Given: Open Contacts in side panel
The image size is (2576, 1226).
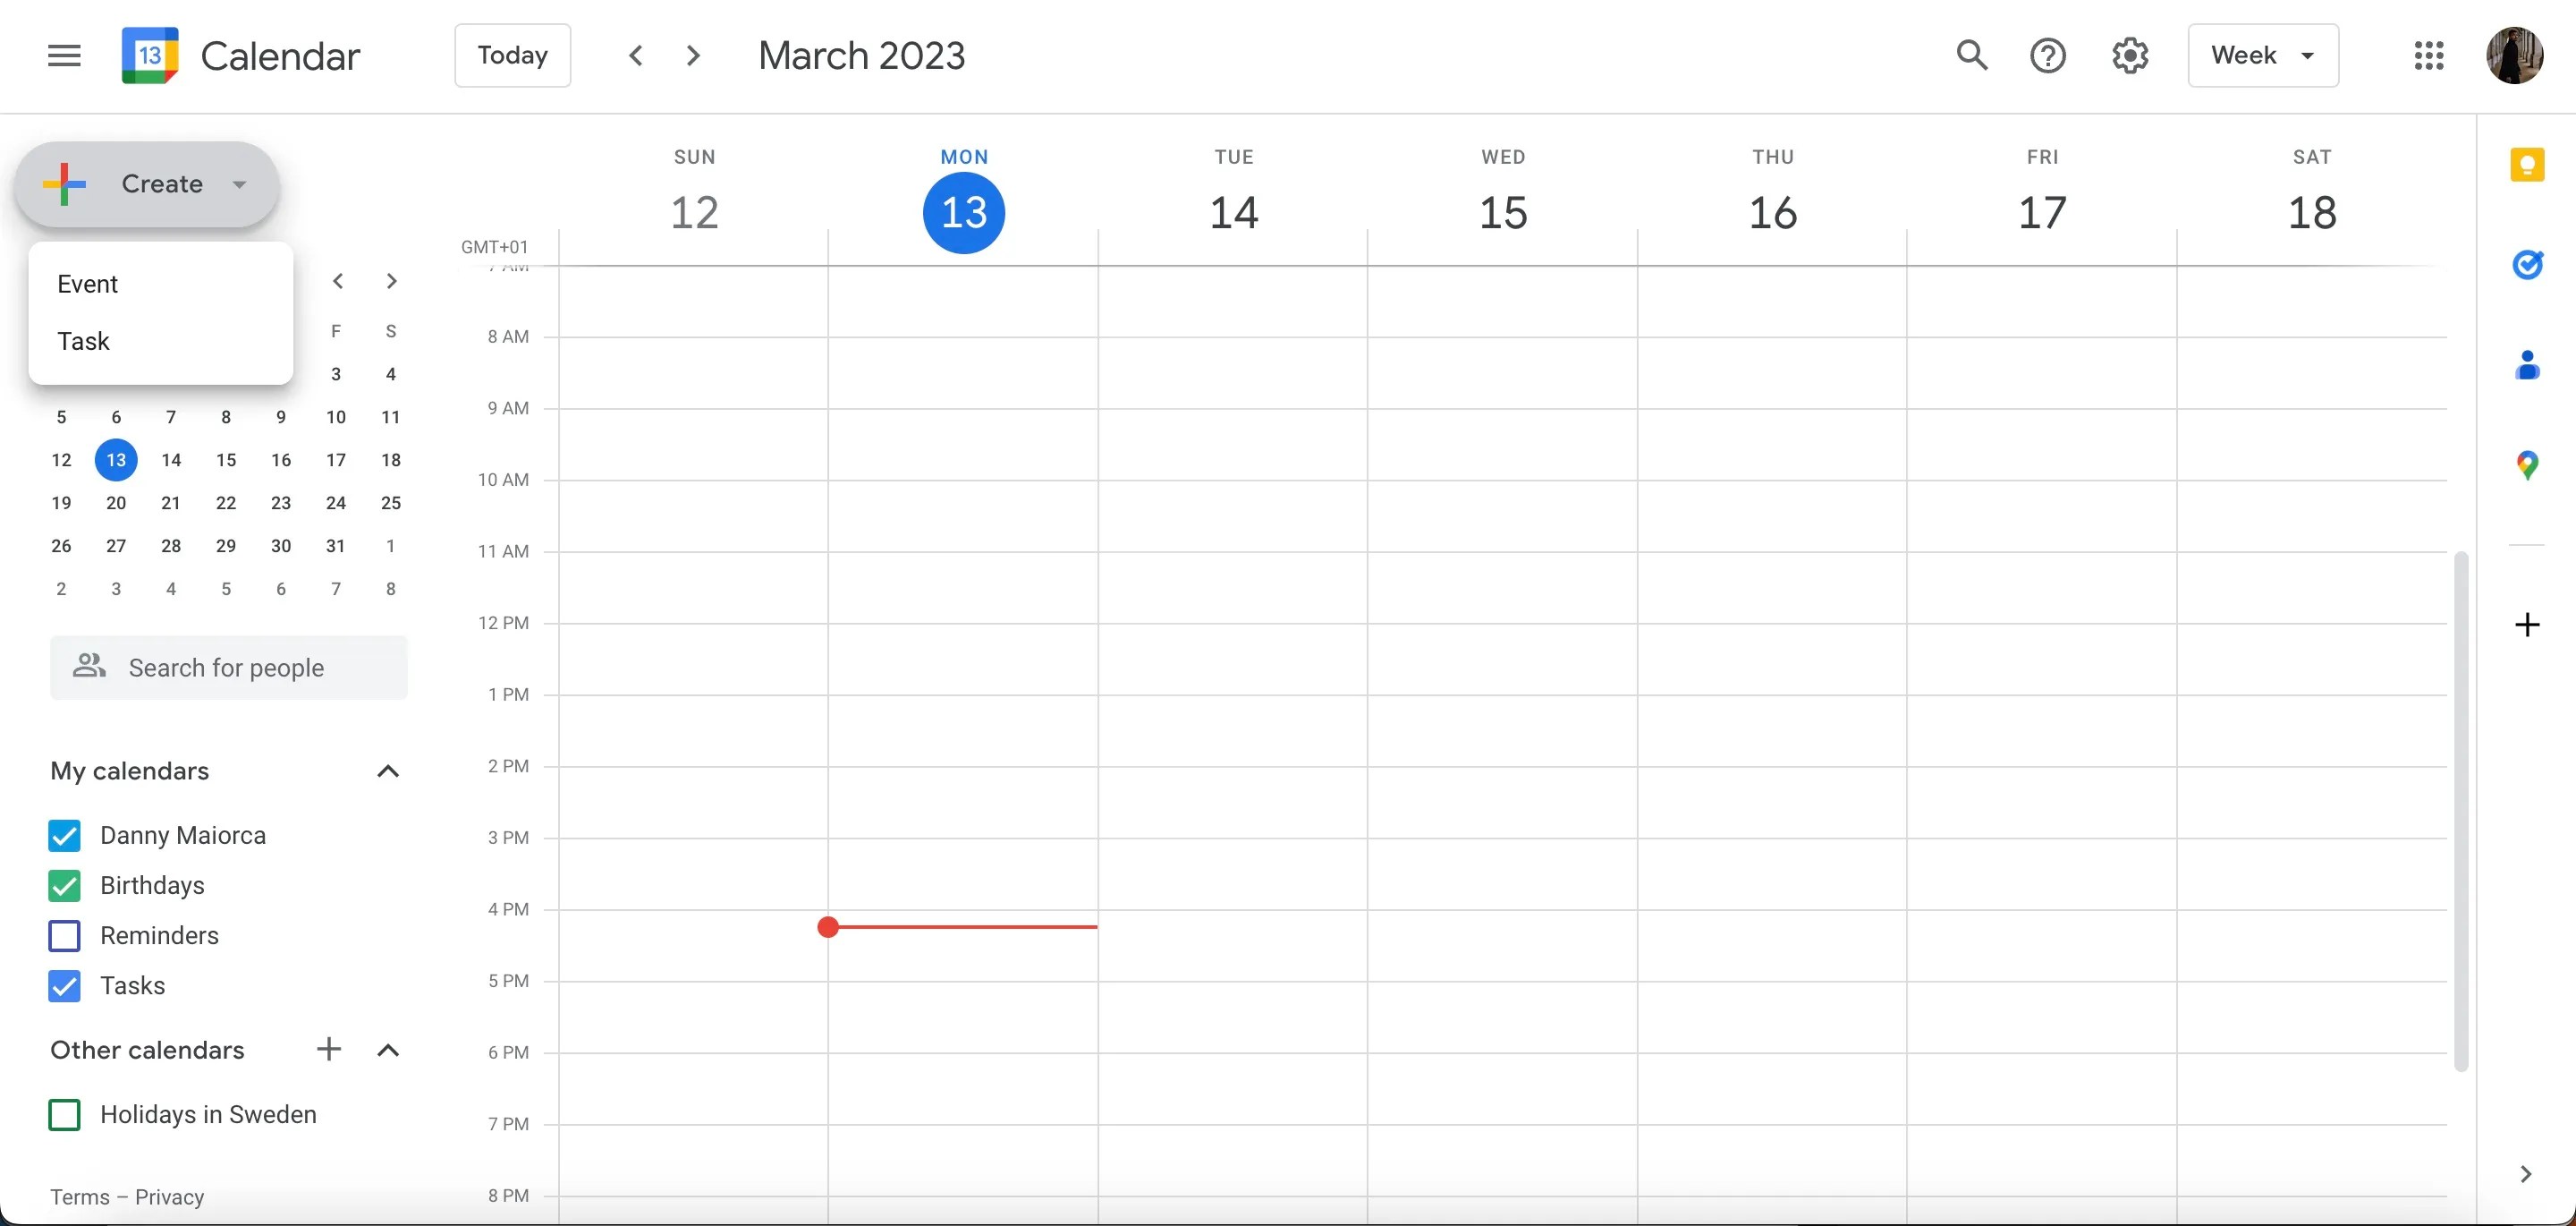Looking at the screenshot, I should (2527, 365).
